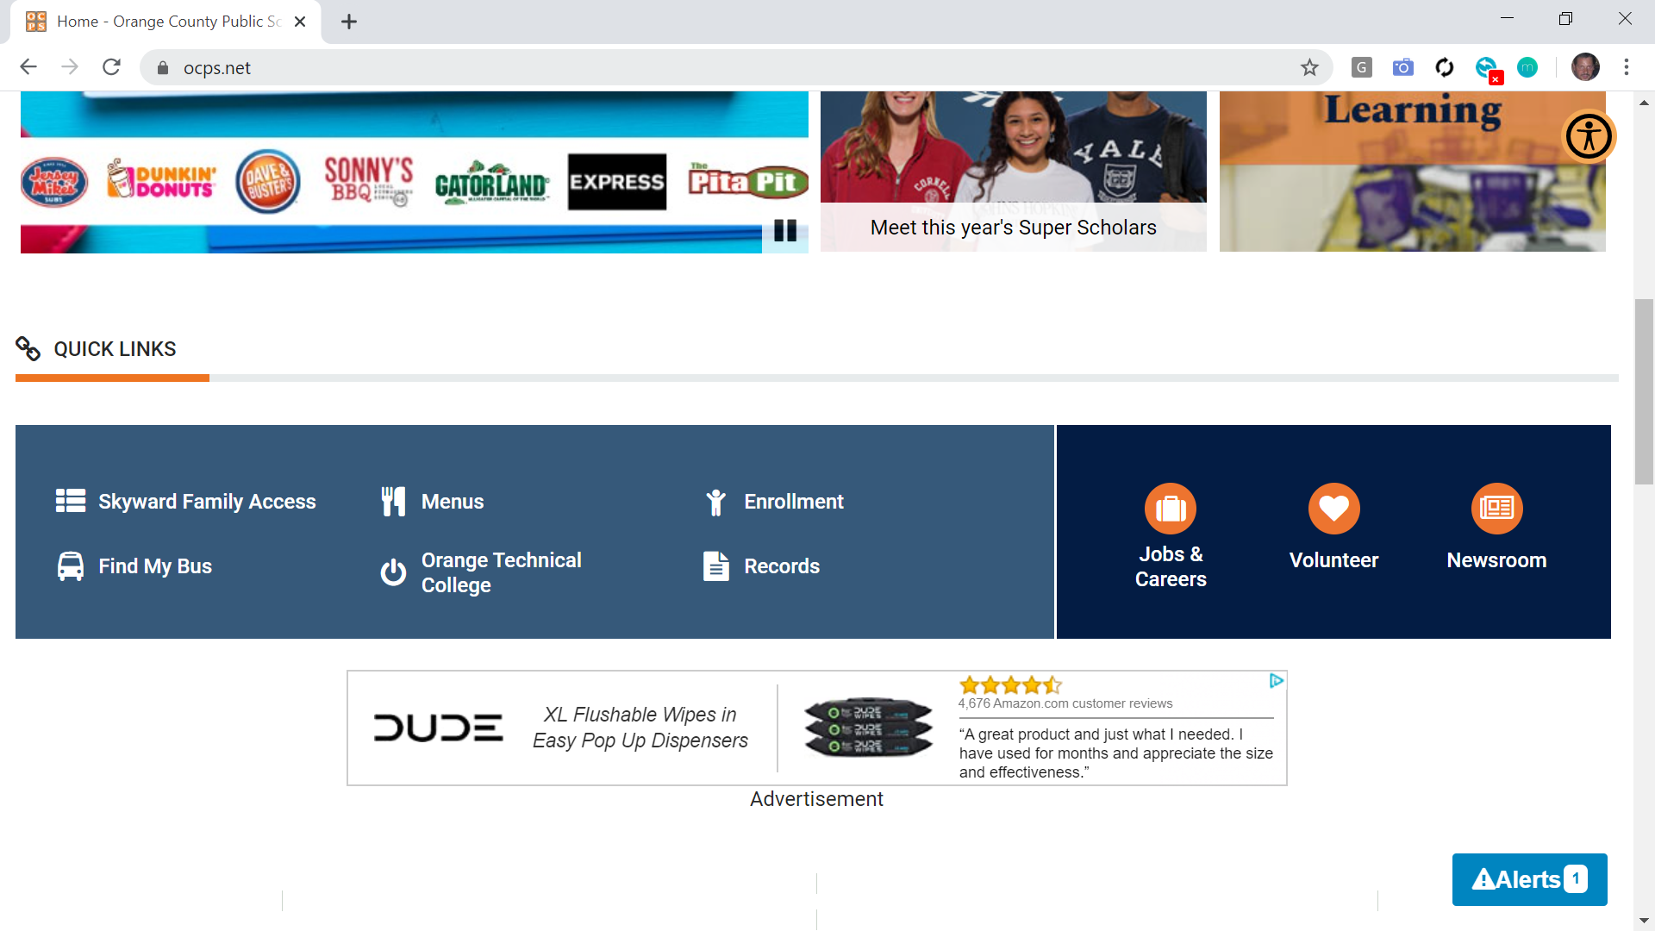Click the Jersey Mike's sponsor logo

[x=54, y=183]
